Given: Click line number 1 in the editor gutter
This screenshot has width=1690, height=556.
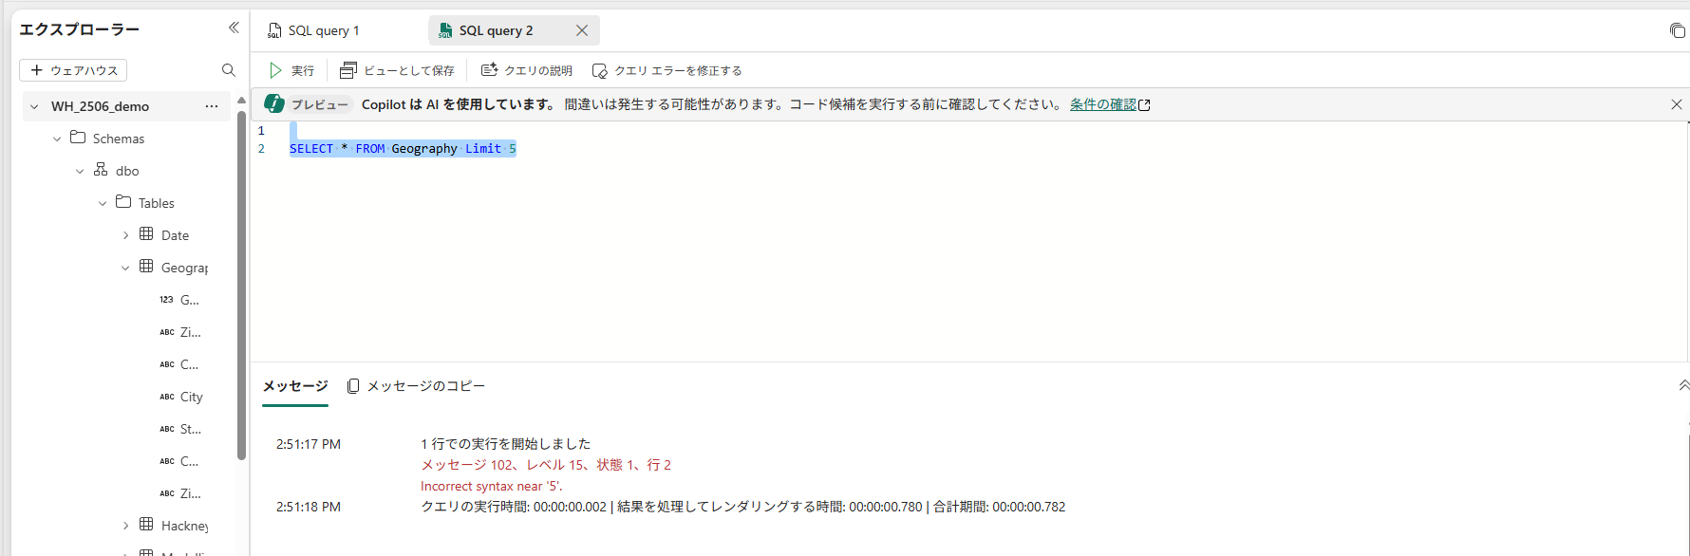Looking at the screenshot, I should pyautogui.click(x=261, y=131).
